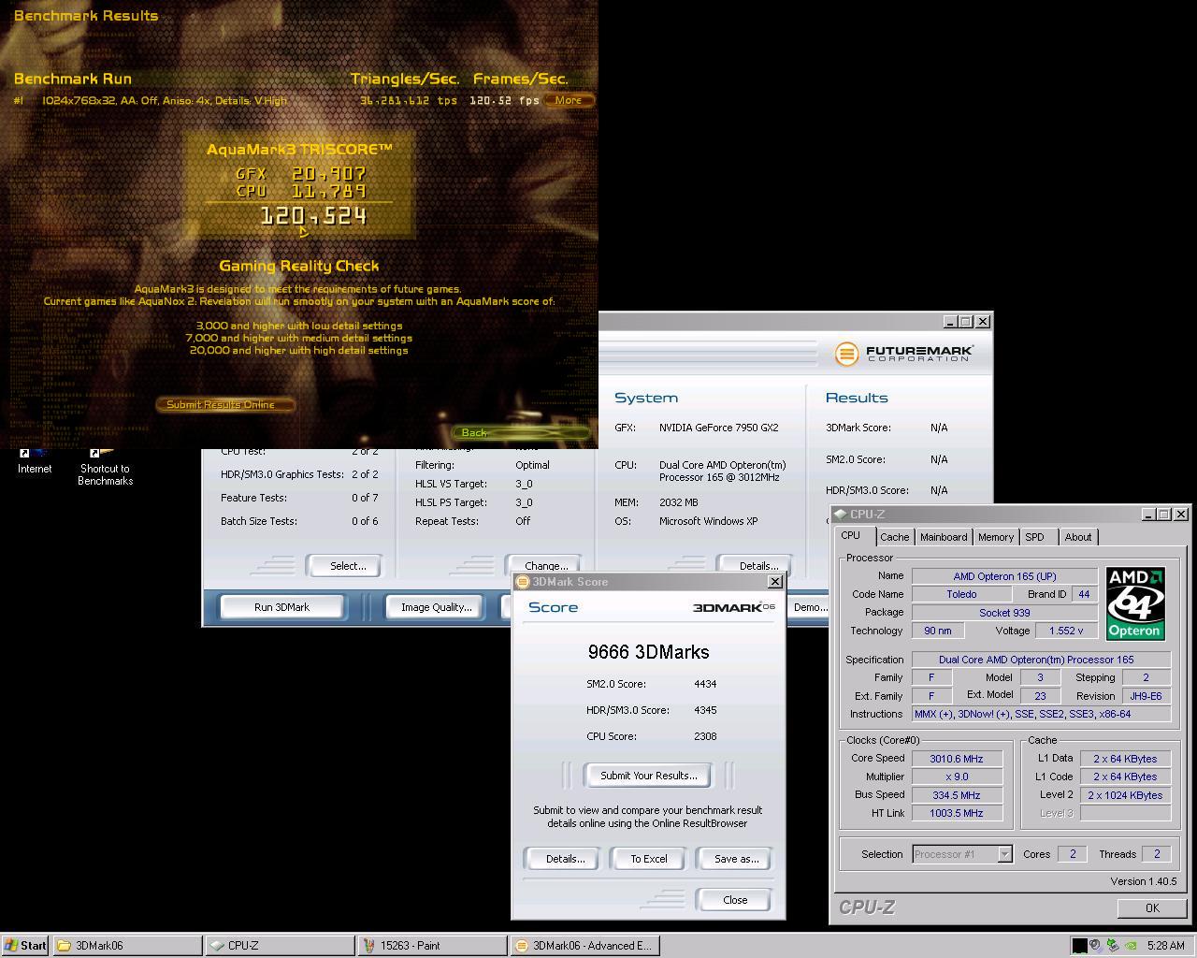The height and width of the screenshot is (958, 1197).
Task: Click the Name field AMD Opteron 165 (UP)
Action: click(1004, 576)
